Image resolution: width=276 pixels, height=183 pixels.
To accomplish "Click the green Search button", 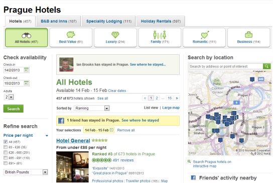I will coord(14,109).
